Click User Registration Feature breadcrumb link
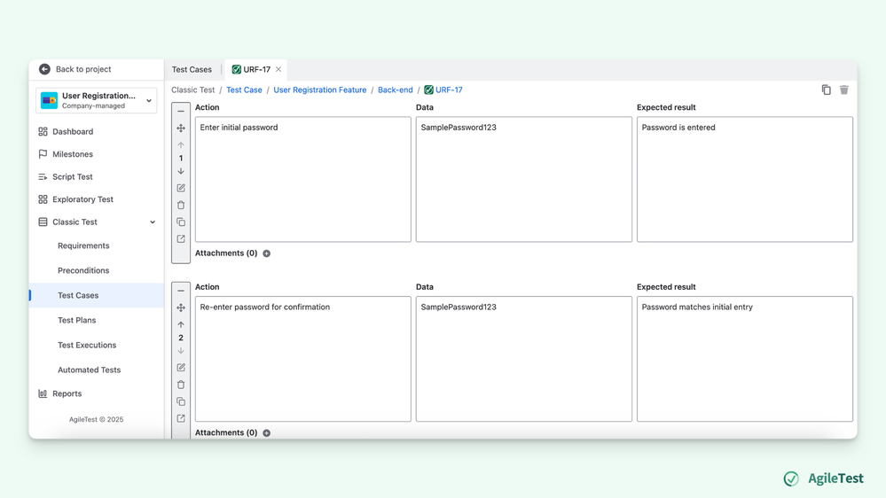Screen dimensions: 886x498 pyautogui.click(x=320, y=89)
